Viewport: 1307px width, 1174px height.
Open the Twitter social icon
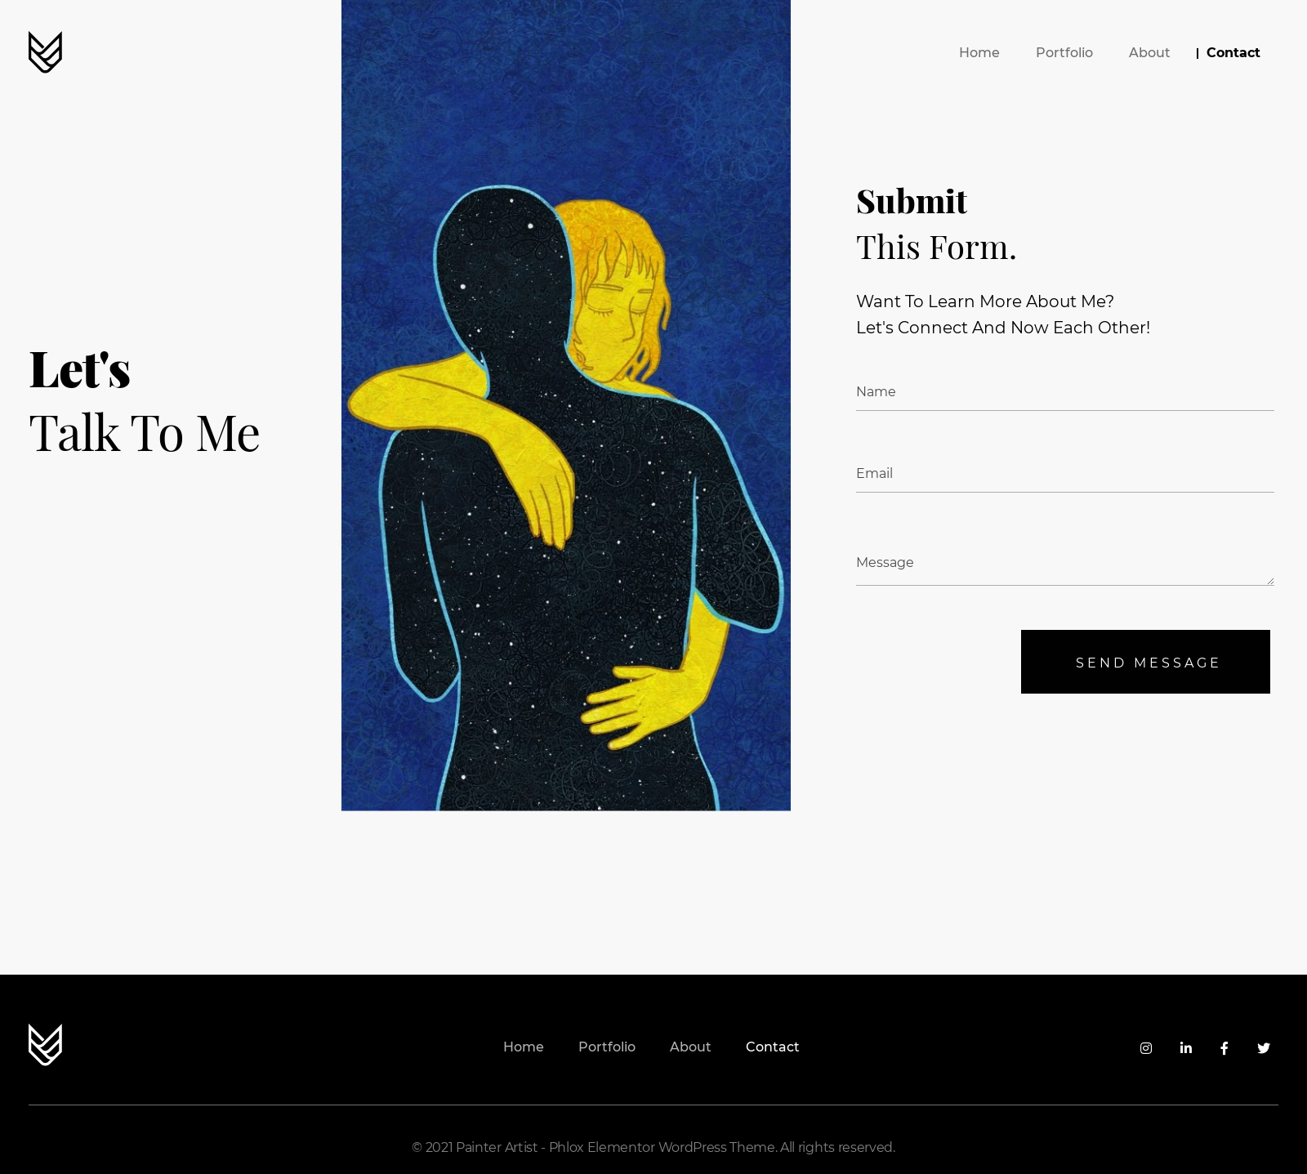pos(1264,1048)
